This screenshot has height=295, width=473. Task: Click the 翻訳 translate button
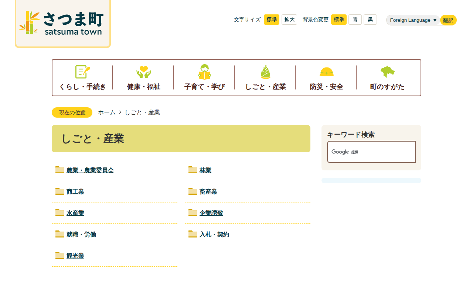point(448,20)
